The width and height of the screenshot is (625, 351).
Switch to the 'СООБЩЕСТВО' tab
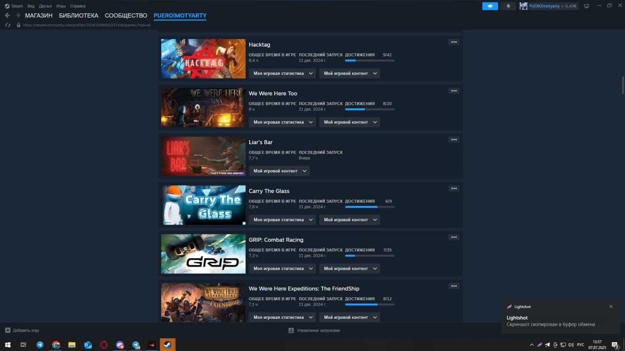(126, 16)
